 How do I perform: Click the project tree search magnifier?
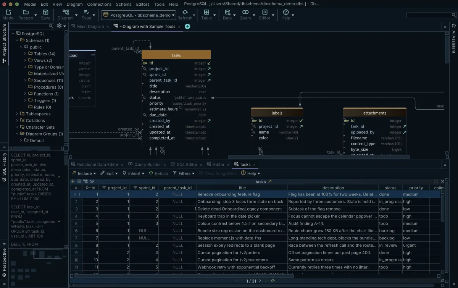tap(51, 26)
